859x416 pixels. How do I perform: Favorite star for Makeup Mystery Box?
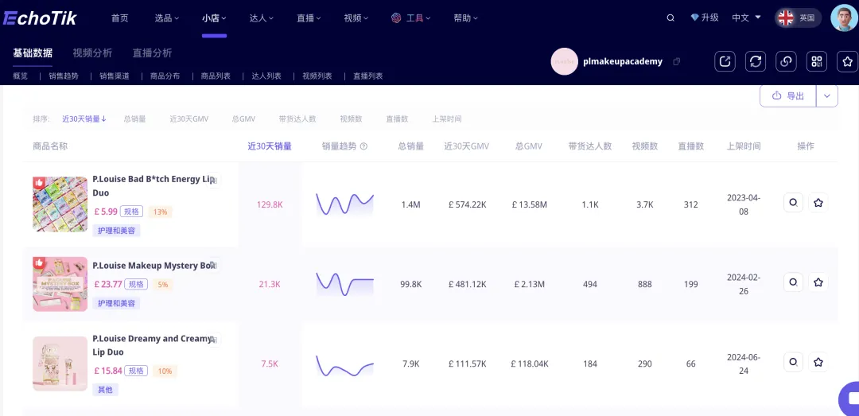coord(818,282)
